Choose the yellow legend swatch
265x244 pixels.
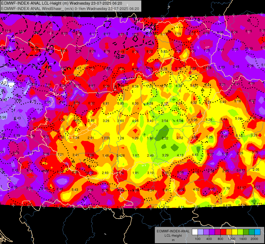click(x=235, y=232)
